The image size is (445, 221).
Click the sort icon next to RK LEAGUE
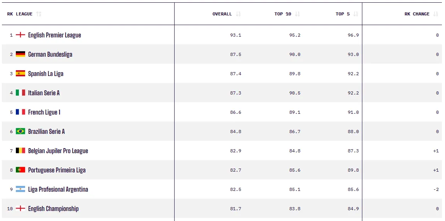[39, 14]
